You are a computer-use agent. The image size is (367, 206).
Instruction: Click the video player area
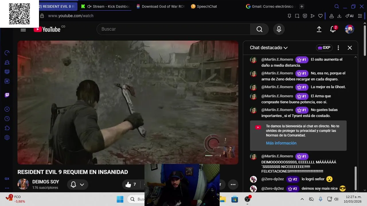(128, 102)
